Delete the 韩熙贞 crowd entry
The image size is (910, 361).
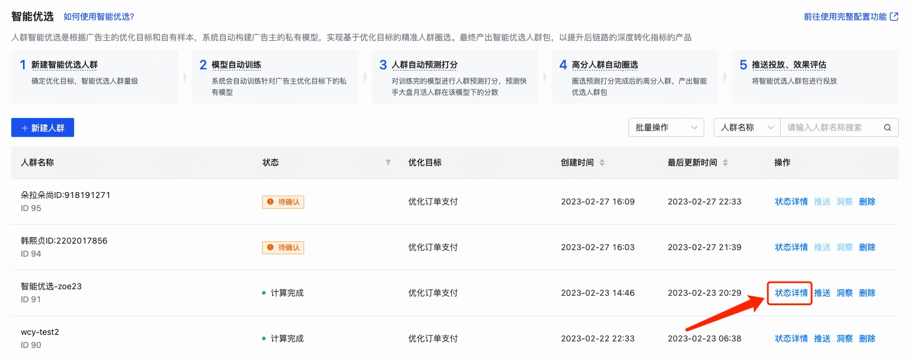tap(867, 247)
